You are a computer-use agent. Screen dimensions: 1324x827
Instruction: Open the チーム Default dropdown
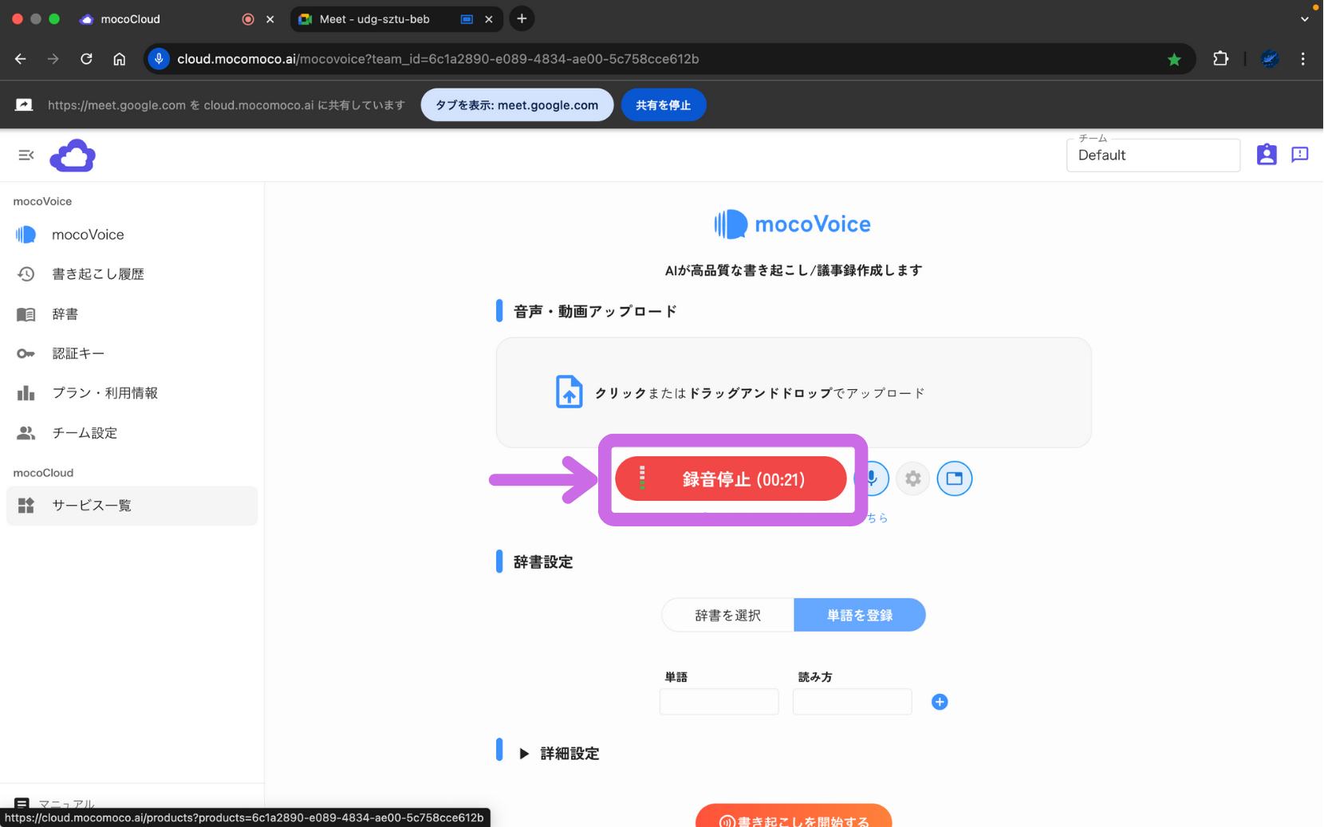pyautogui.click(x=1153, y=155)
